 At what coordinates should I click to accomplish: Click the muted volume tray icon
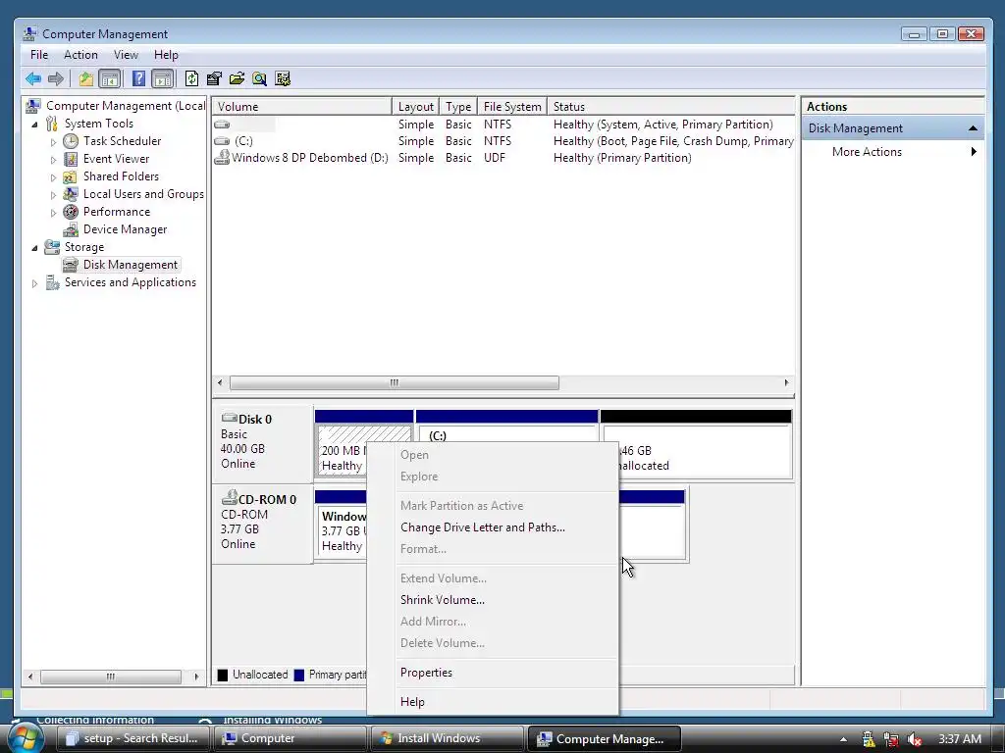(x=915, y=739)
